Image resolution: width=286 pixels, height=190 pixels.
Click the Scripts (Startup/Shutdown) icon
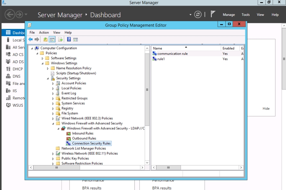pyautogui.click(x=52, y=73)
